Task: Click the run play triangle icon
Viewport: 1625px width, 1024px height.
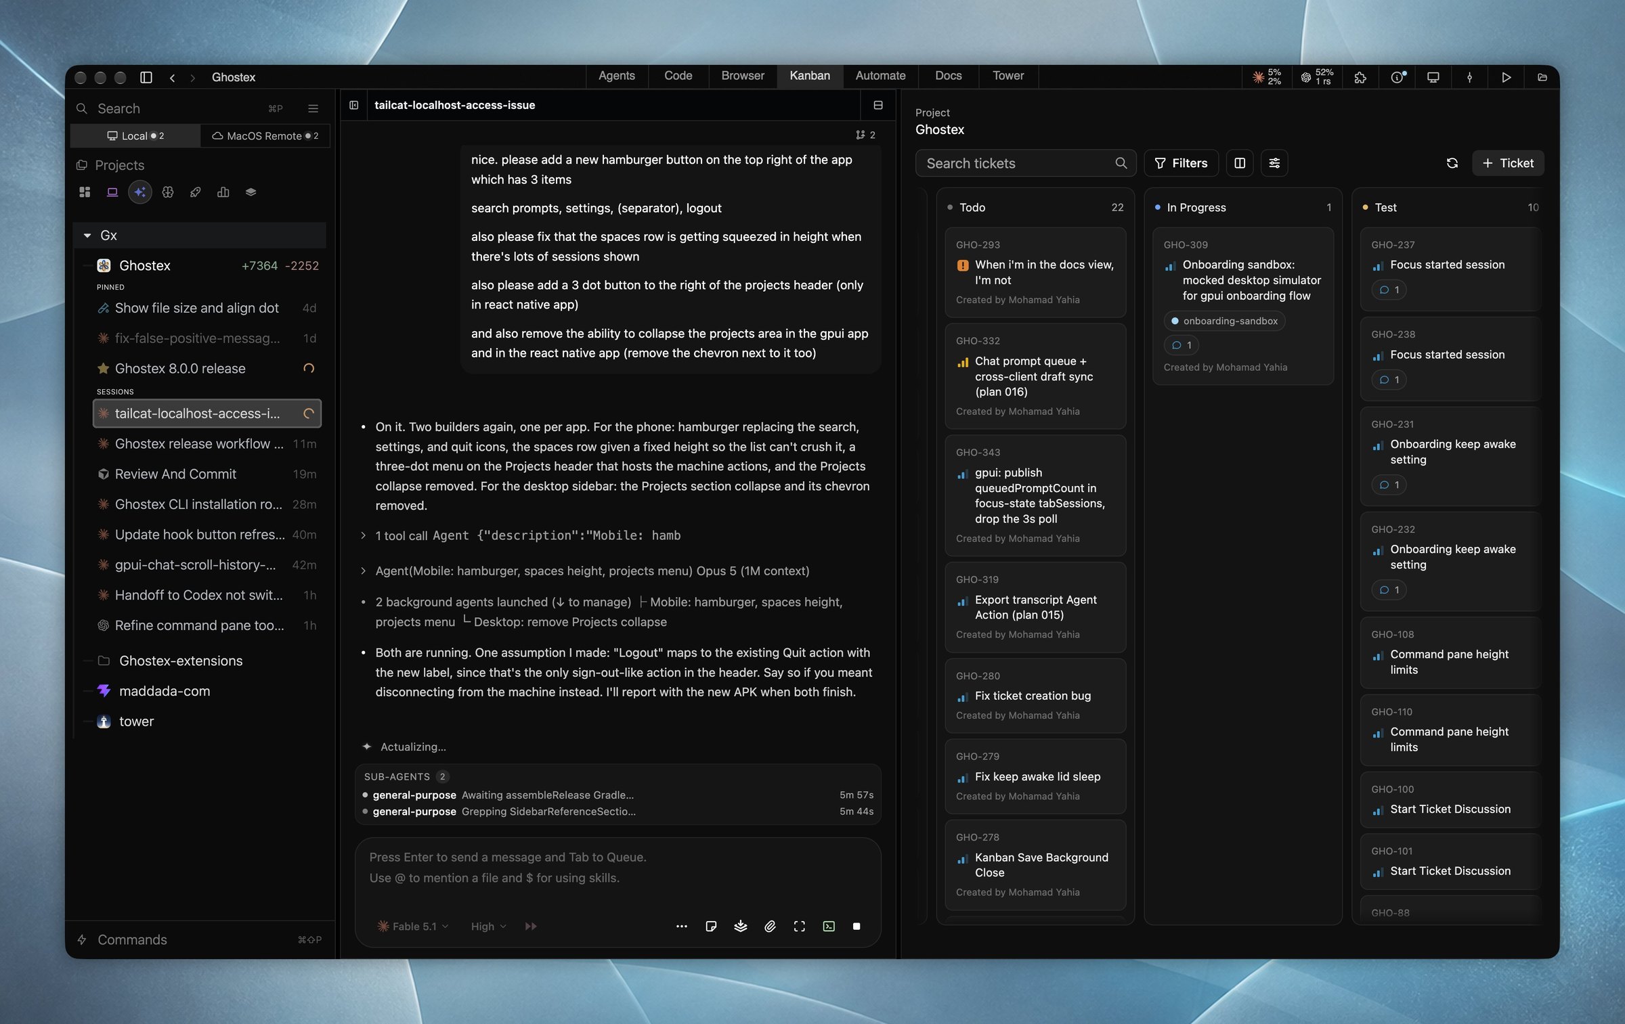Action: [1506, 77]
